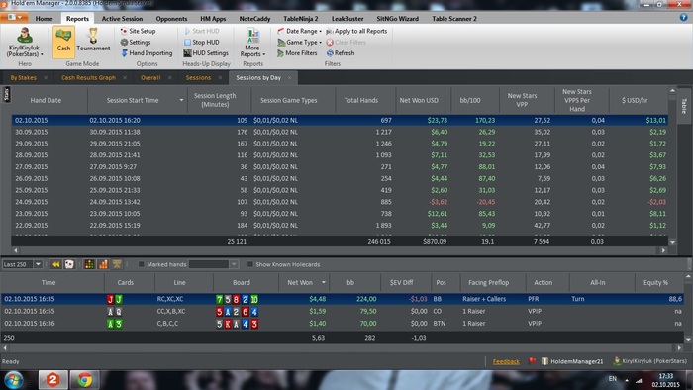The height and width of the screenshot is (390, 693).
Task: Open Table Scanner 2 tab
Action: pos(453,19)
